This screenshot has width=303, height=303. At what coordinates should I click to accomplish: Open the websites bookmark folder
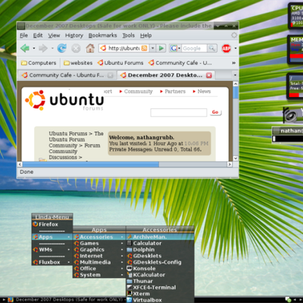78,63
